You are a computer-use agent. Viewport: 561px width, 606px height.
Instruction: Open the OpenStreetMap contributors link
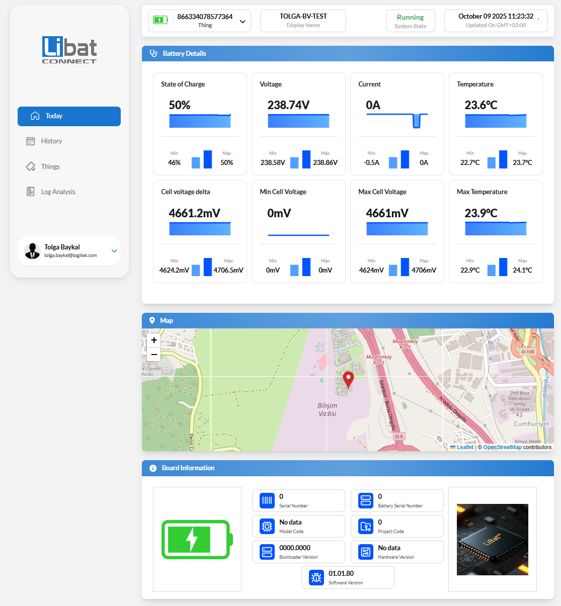tap(503, 447)
